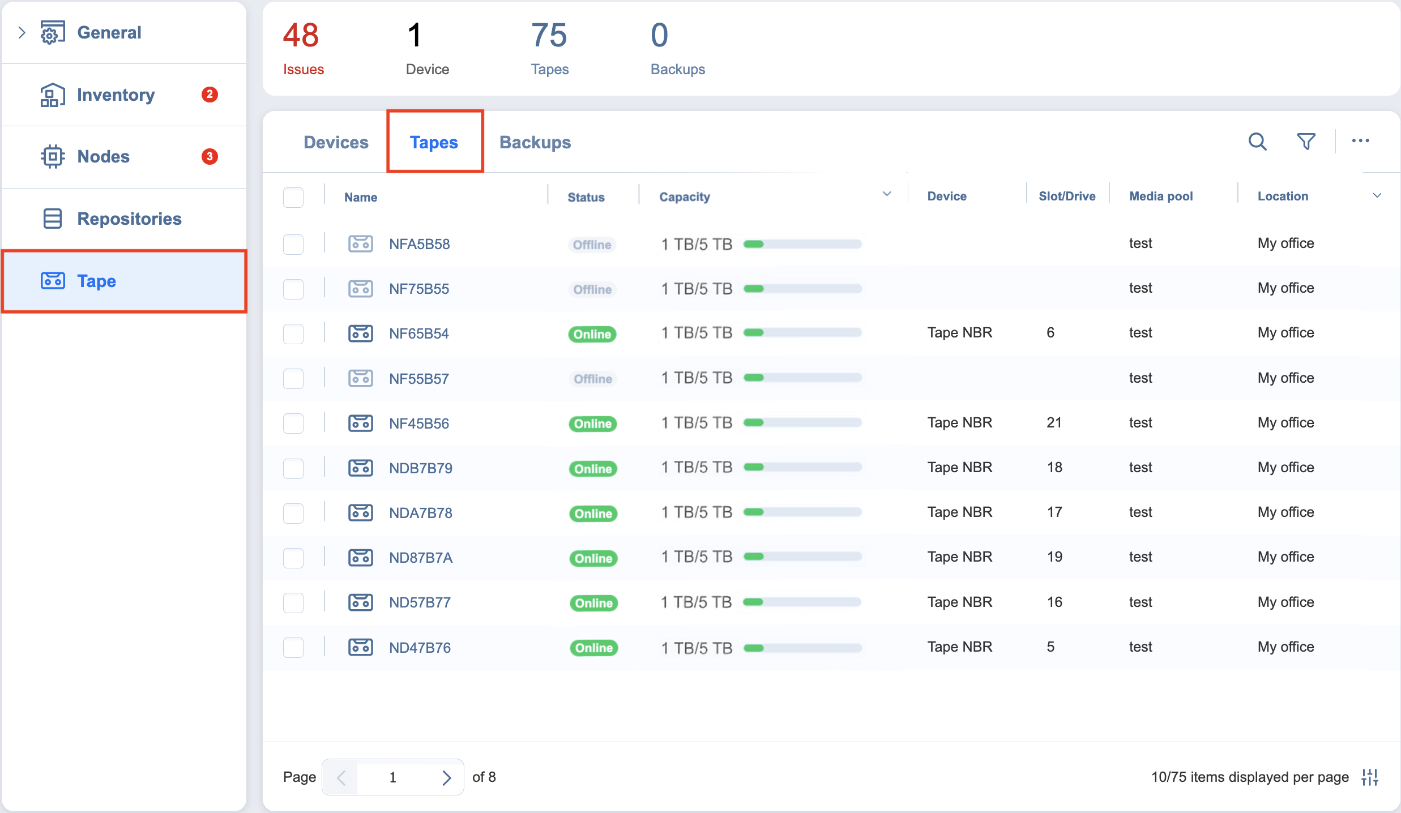Viewport: 1401px width, 813px height.
Task: Click the search magnifier icon
Action: pos(1257,142)
